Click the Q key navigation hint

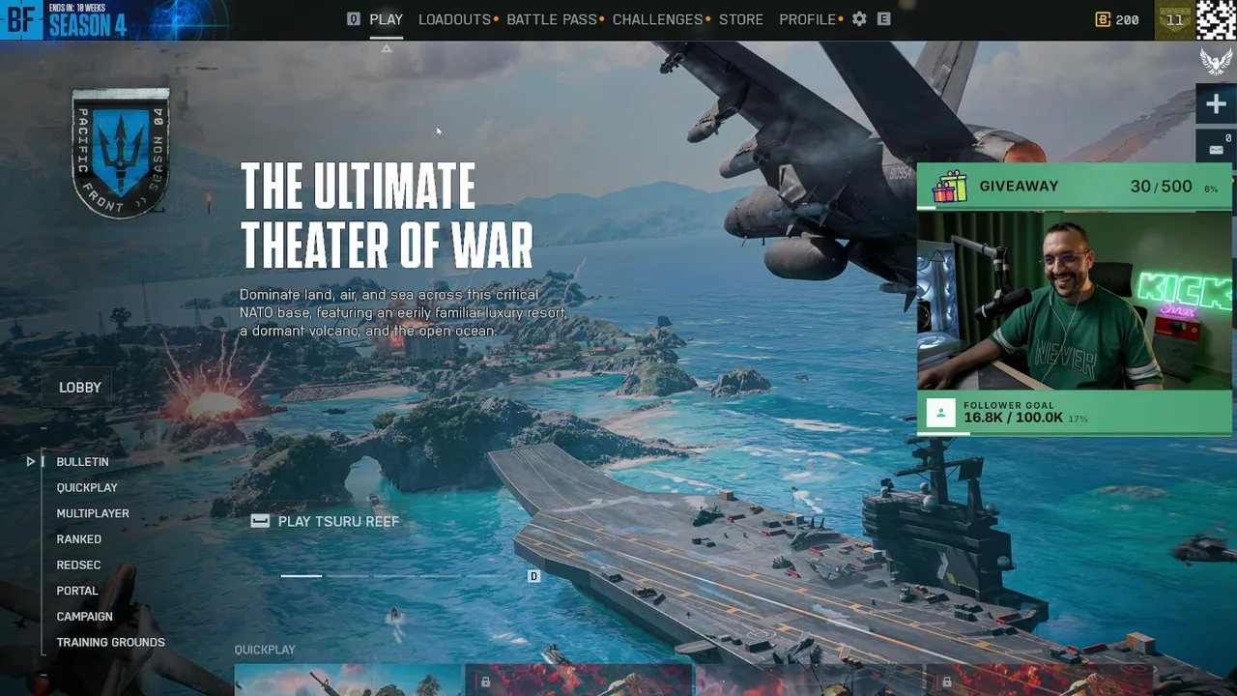pos(354,19)
